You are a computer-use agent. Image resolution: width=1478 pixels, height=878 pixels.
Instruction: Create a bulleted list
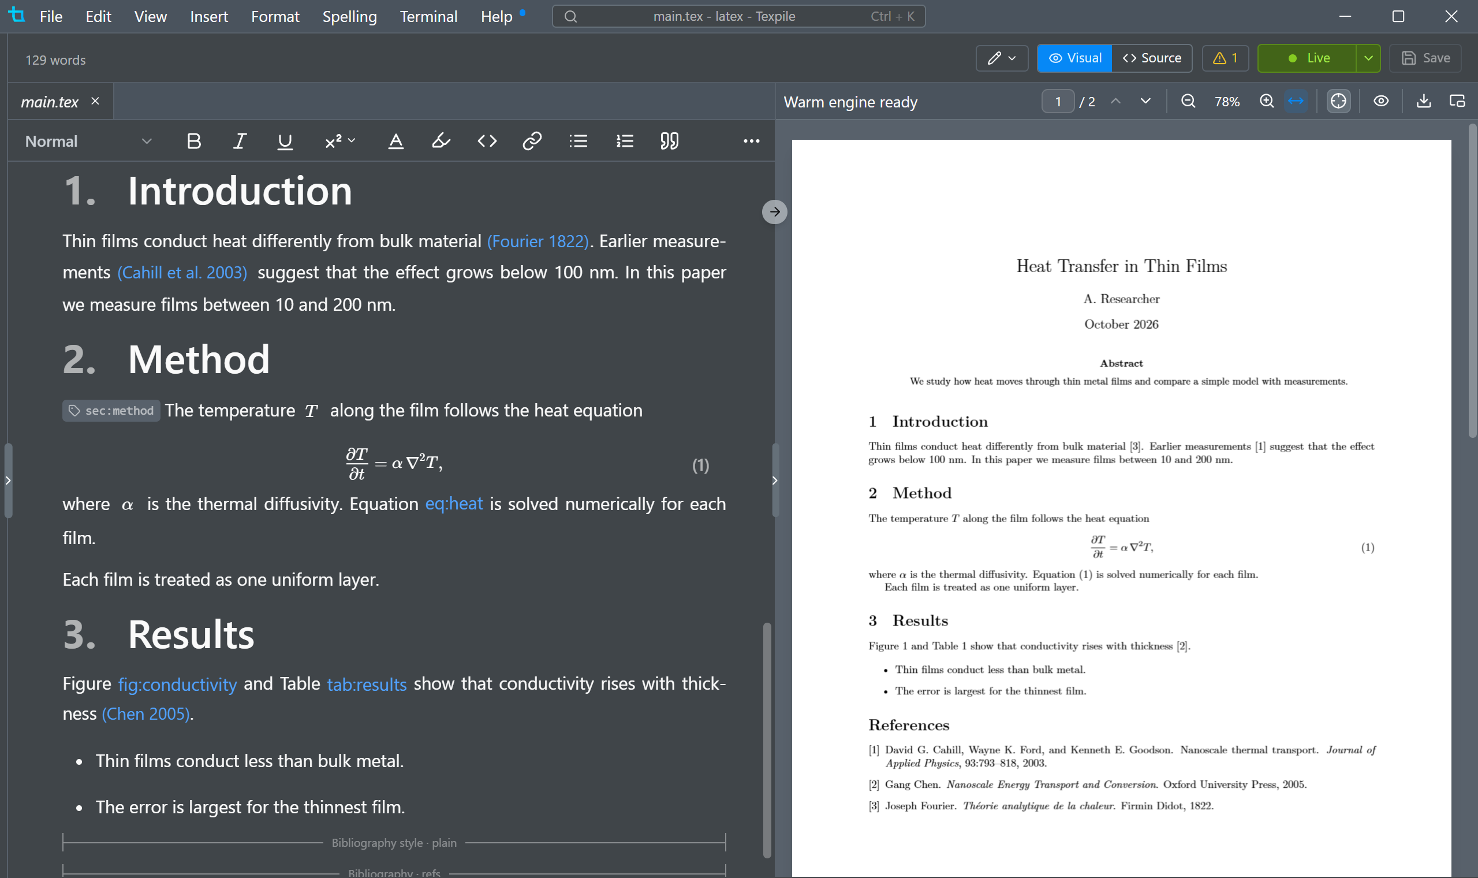578,141
